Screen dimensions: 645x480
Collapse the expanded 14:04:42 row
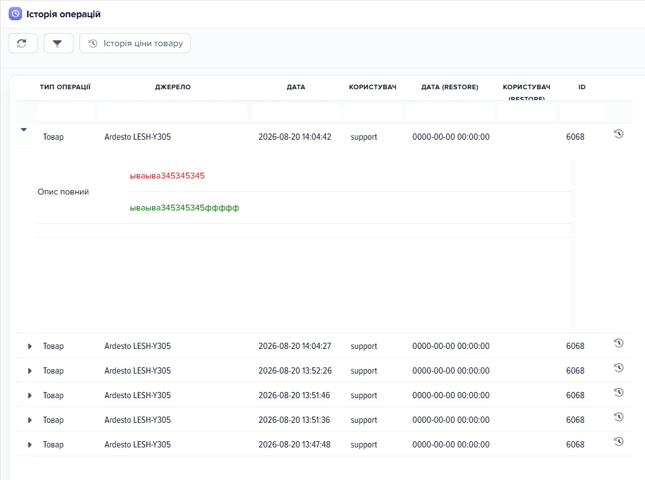(24, 130)
